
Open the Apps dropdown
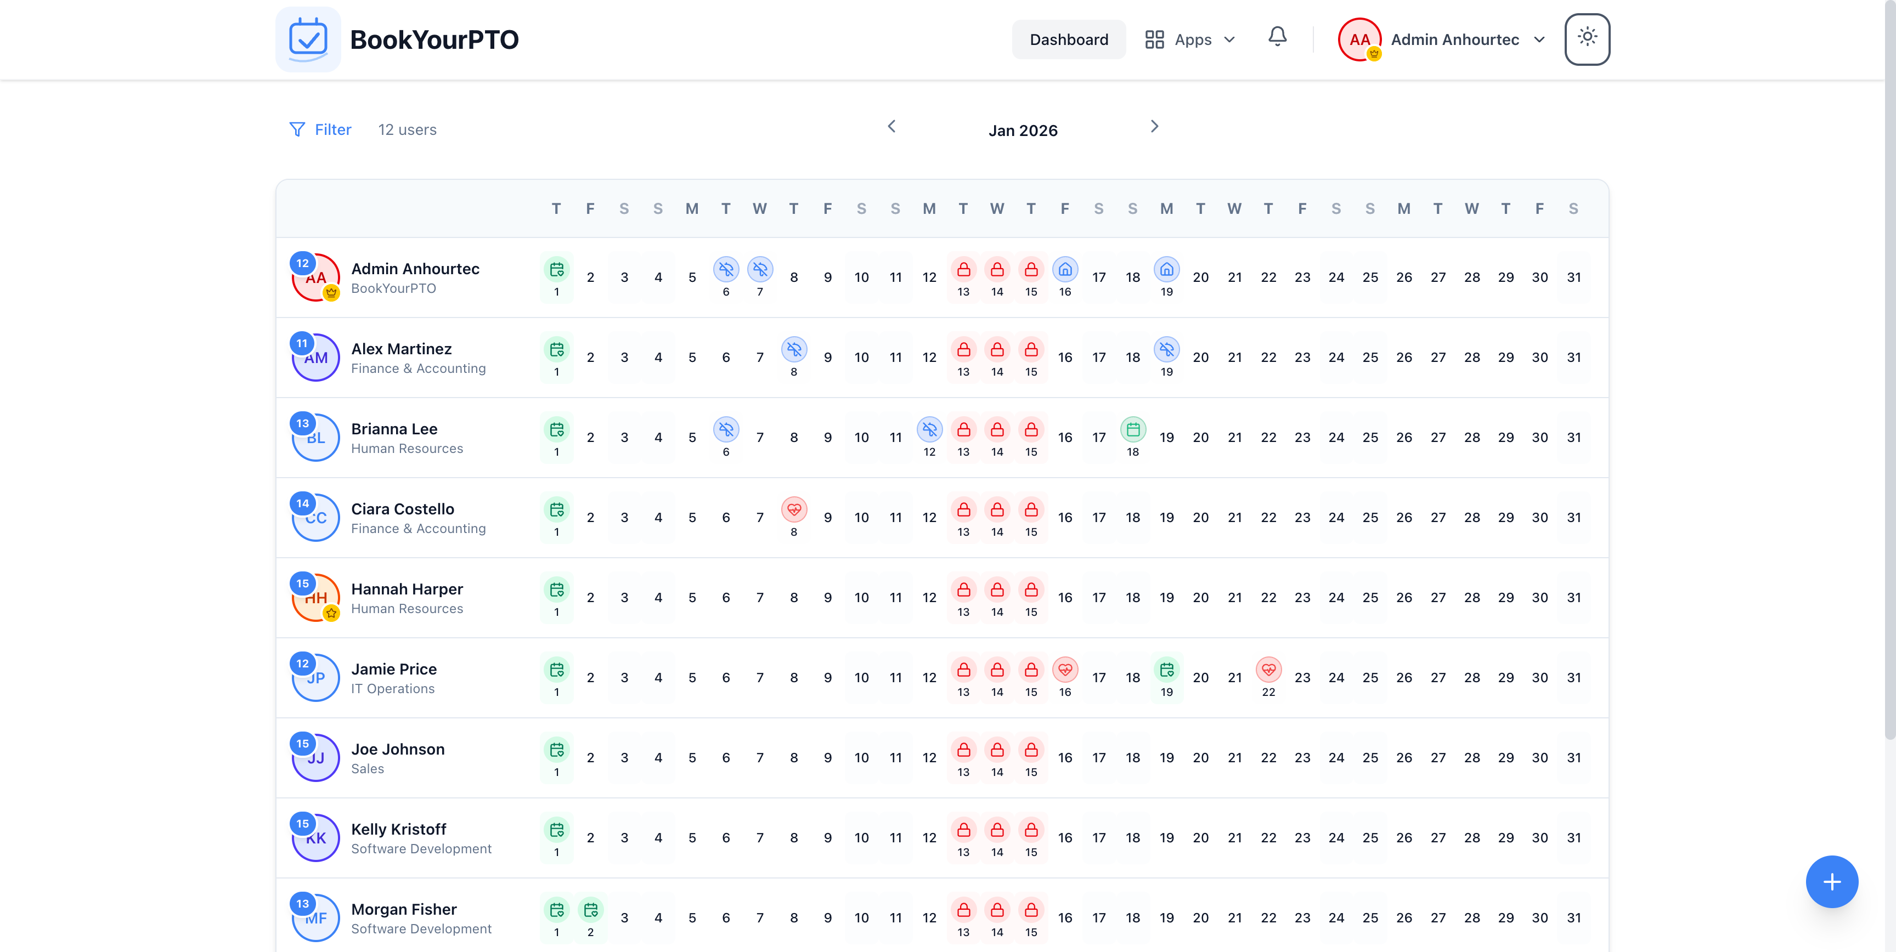tap(1189, 39)
